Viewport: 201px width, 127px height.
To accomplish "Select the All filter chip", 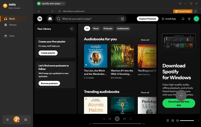I will click(x=87, y=28).
